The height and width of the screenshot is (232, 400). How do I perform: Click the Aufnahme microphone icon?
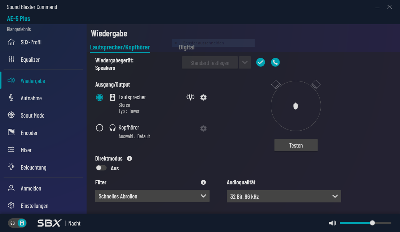[x=11, y=98]
